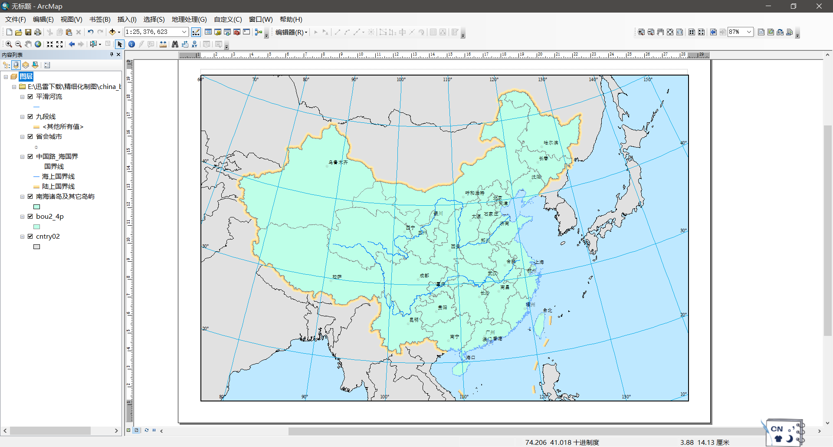833x447 pixels.
Task: Select the Identify tool
Action: 132,44
